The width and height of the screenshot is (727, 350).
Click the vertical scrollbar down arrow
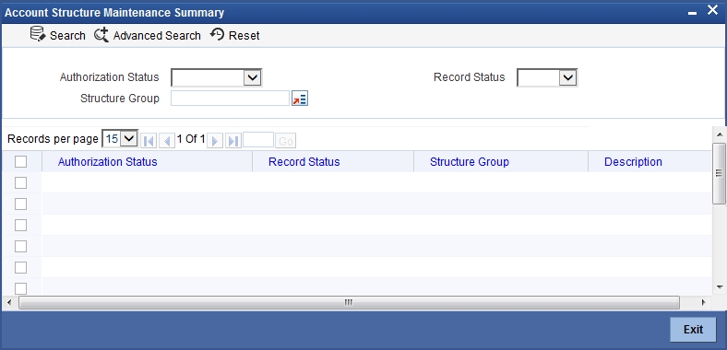720,287
